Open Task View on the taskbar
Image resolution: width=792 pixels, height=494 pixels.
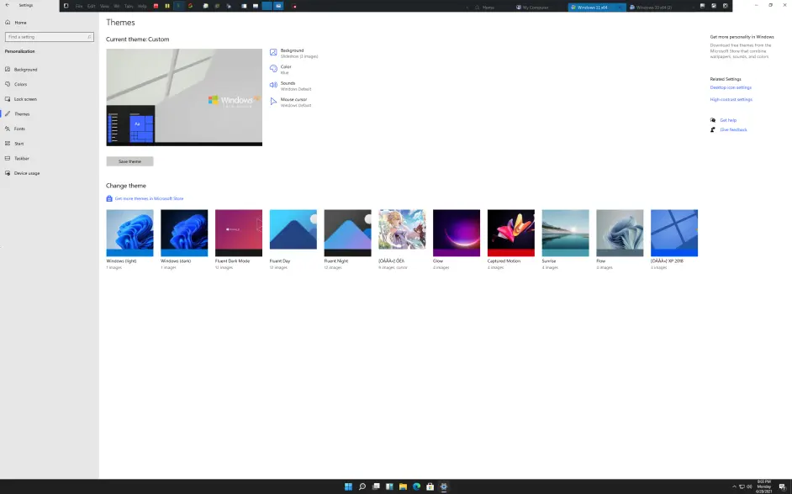point(376,486)
